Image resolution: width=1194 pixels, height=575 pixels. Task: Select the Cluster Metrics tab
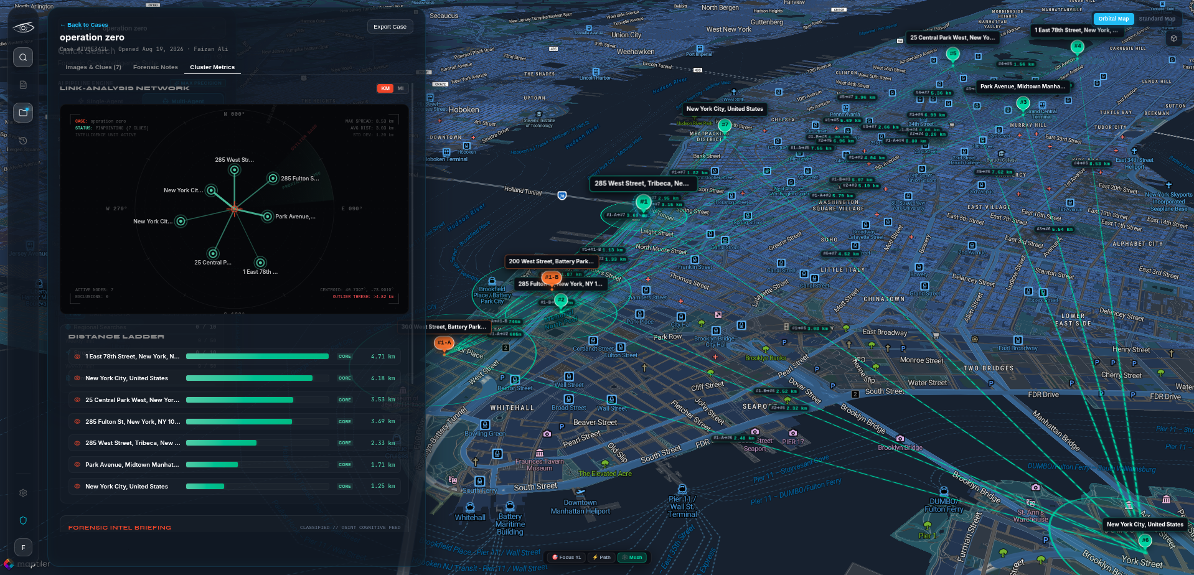coord(212,67)
